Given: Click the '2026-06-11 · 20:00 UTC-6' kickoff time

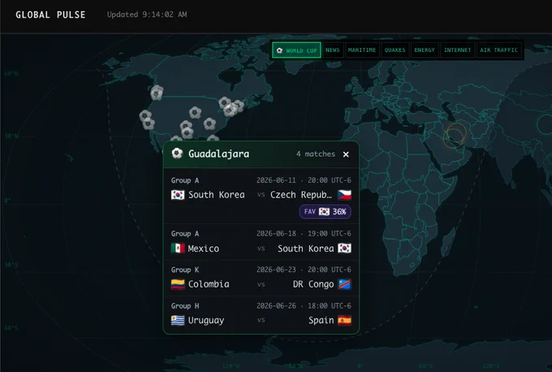Looking at the screenshot, I should pos(304,180).
